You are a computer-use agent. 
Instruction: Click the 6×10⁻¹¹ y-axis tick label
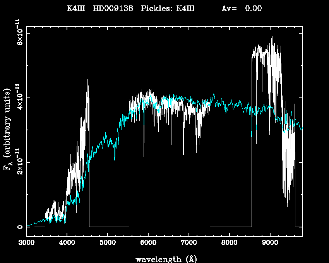(17, 32)
